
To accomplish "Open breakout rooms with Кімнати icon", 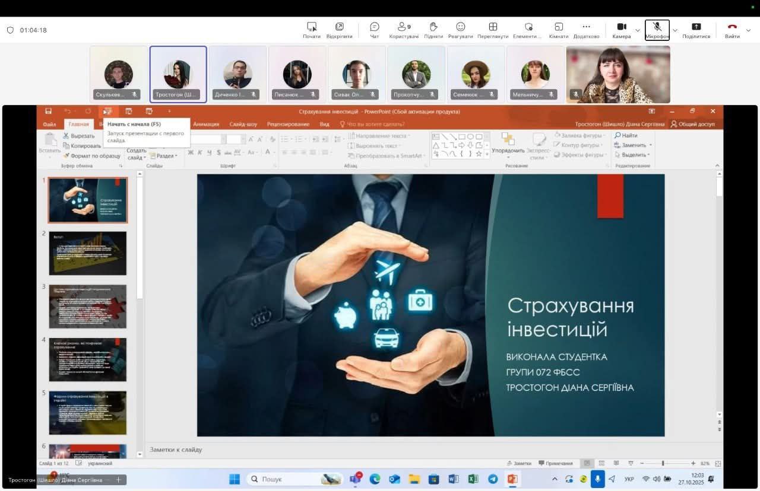I will [558, 30].
